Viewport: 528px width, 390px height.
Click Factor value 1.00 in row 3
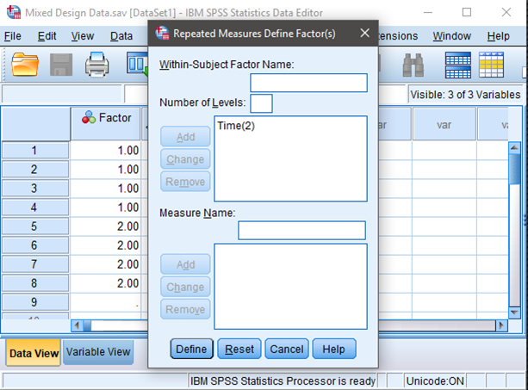click(x=106, y=188)
